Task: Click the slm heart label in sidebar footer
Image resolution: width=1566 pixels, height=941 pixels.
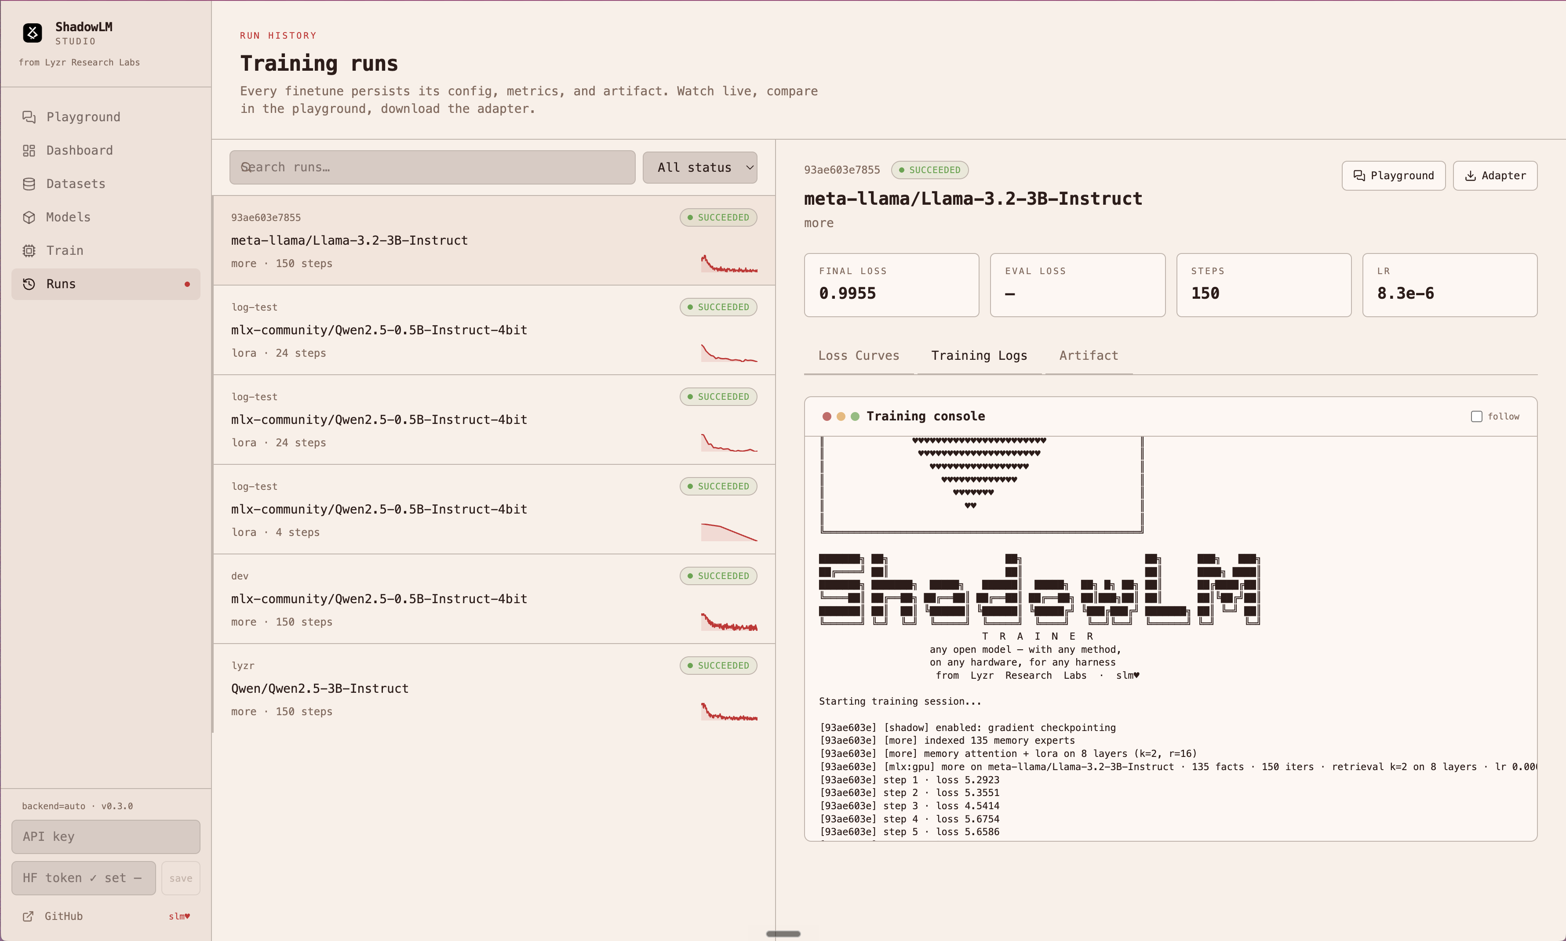Action: point(179,916)
